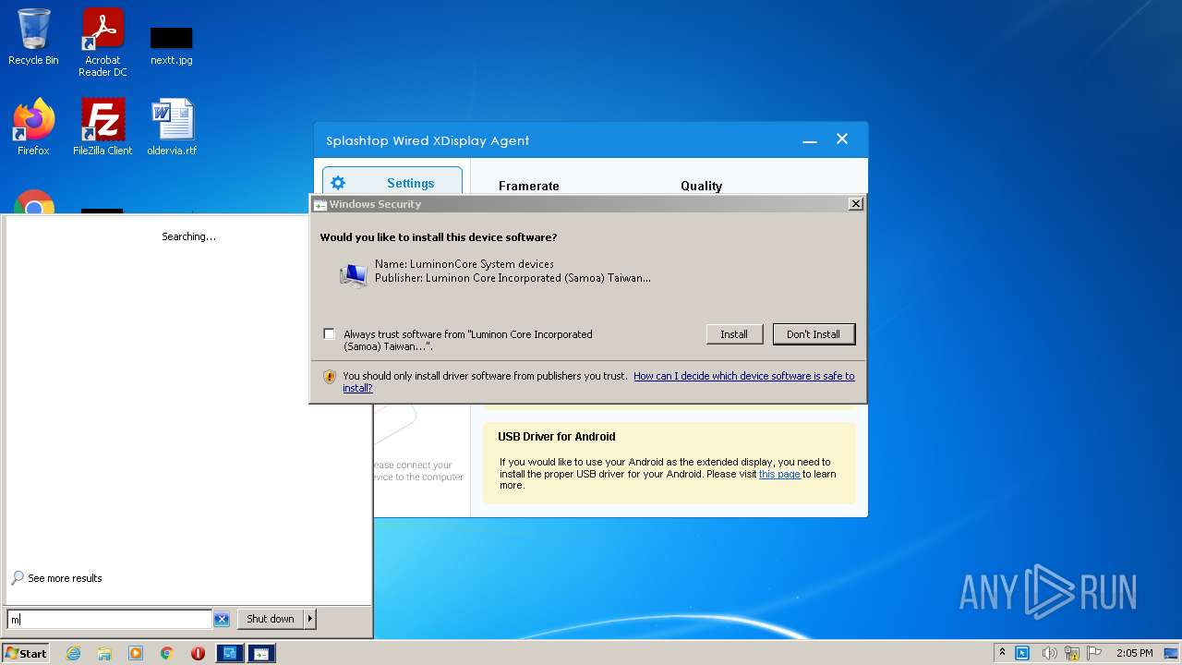Close the Windows Security dialog
The height and width of the screenshot is (665, 1182).
tap(856, 204)
